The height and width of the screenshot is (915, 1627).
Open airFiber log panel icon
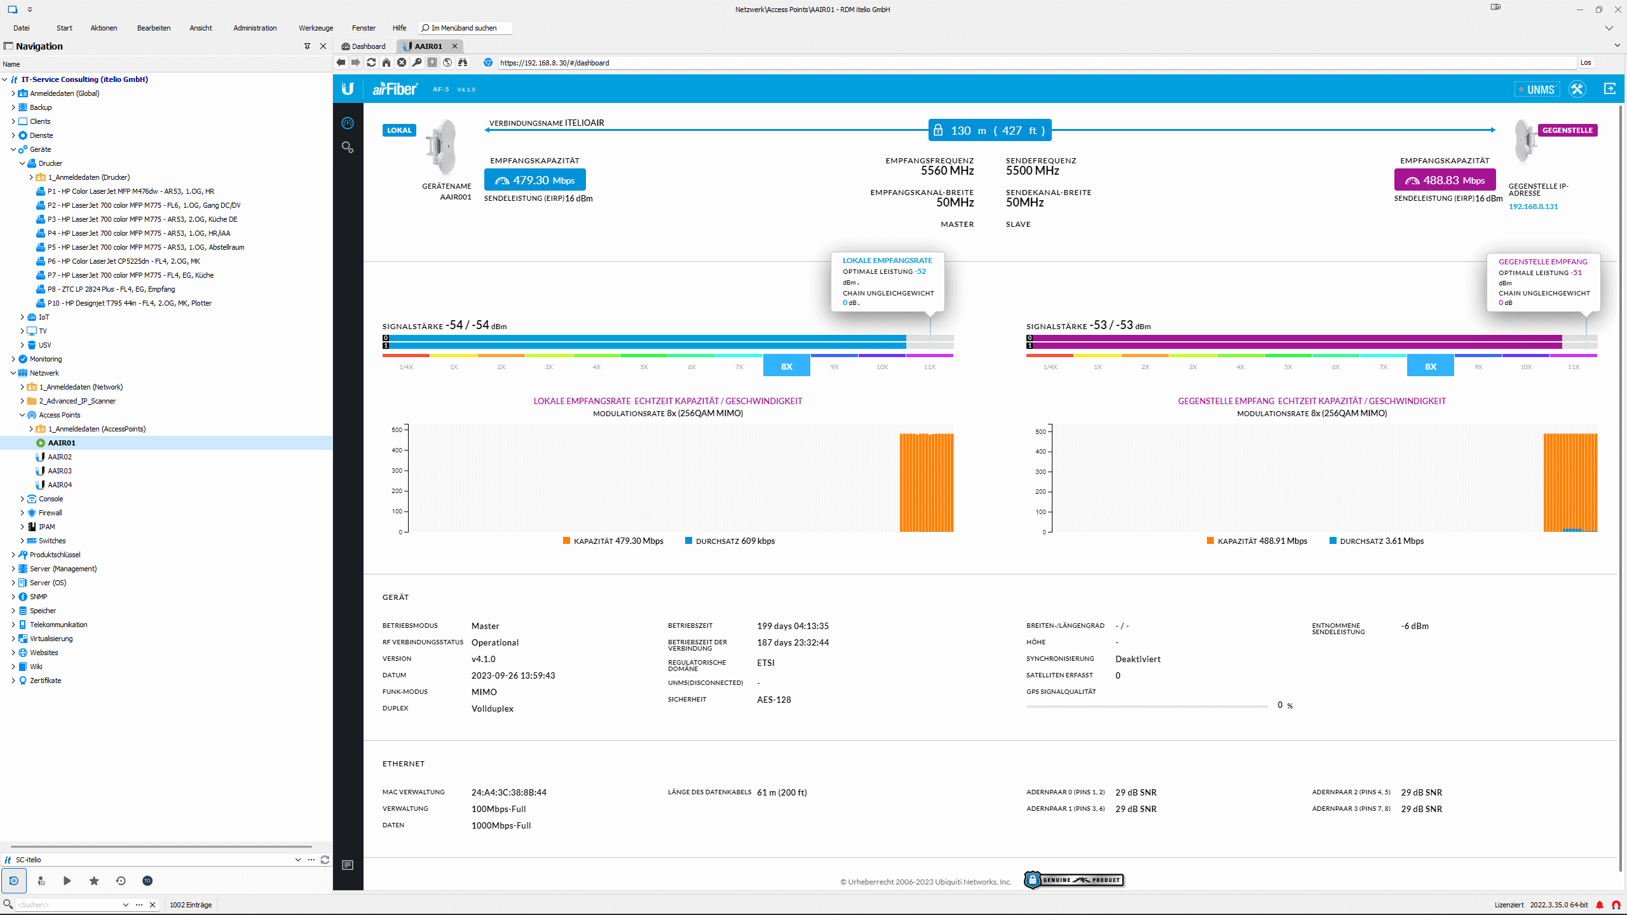click(348, 865)
